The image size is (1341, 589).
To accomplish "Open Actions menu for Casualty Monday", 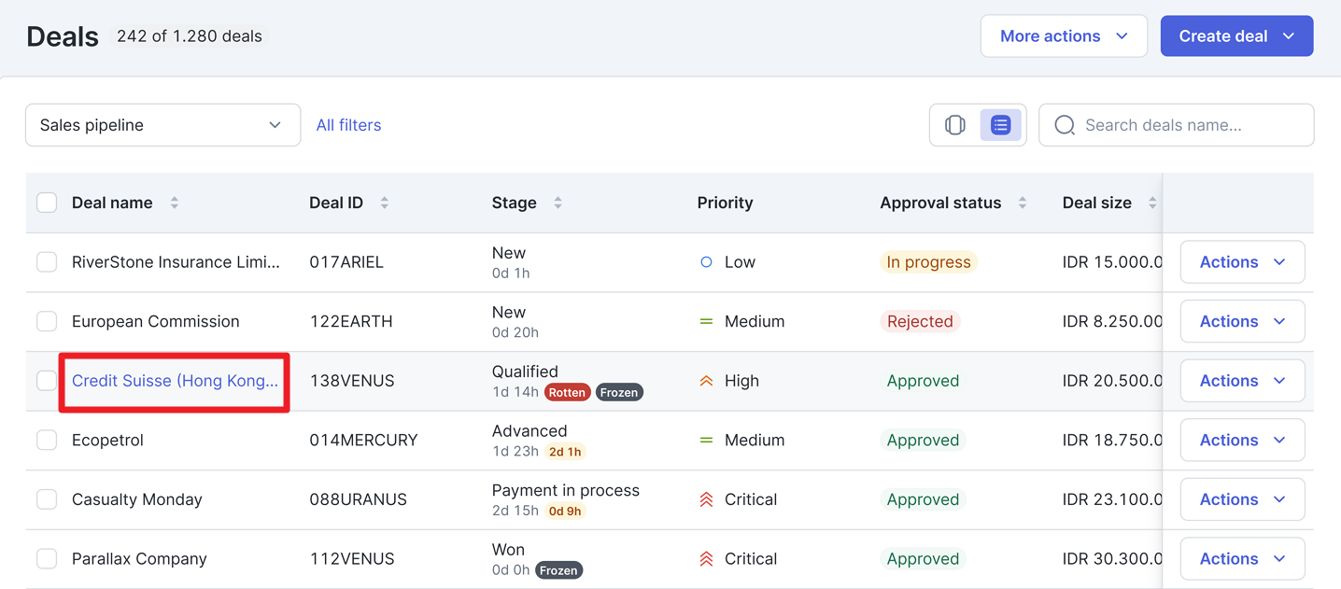I will (1242, 499).
